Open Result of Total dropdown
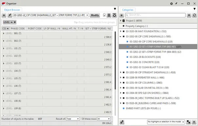Viewport: 198px width, 126px height. pyautogui.click(x=73, y=119)
